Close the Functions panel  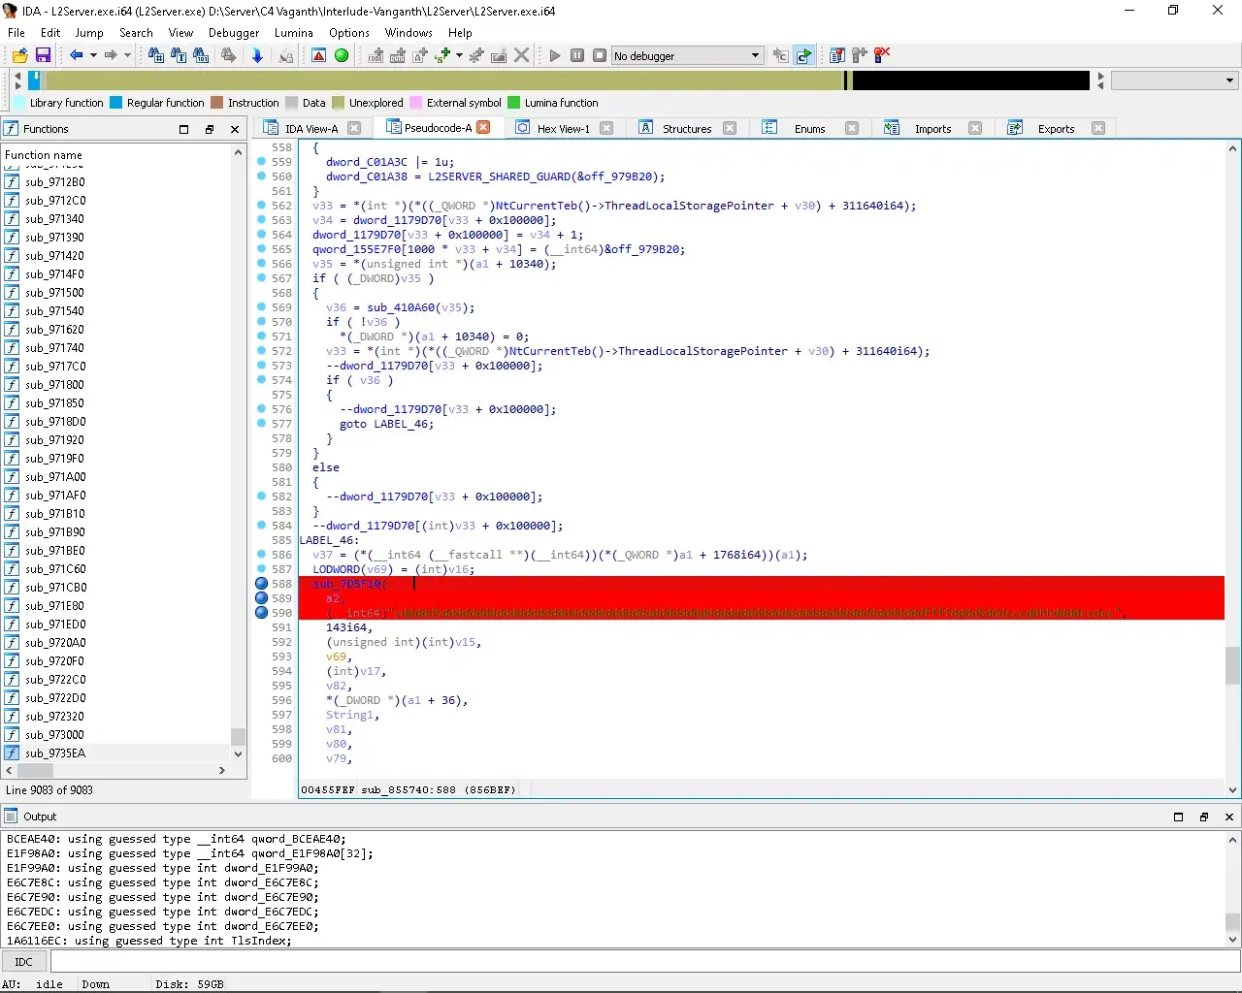235,129
